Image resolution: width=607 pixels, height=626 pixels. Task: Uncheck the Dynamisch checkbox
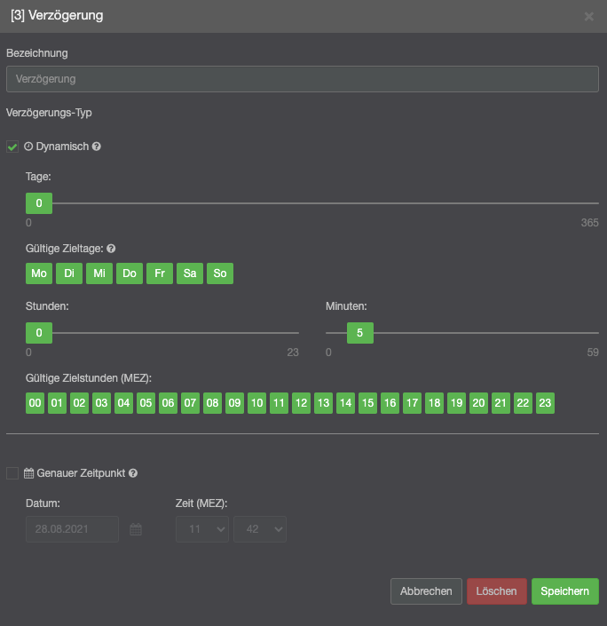click(12, 147)
